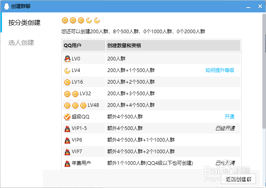Click the QQ penguin logo in title bar

pos(6,6)
